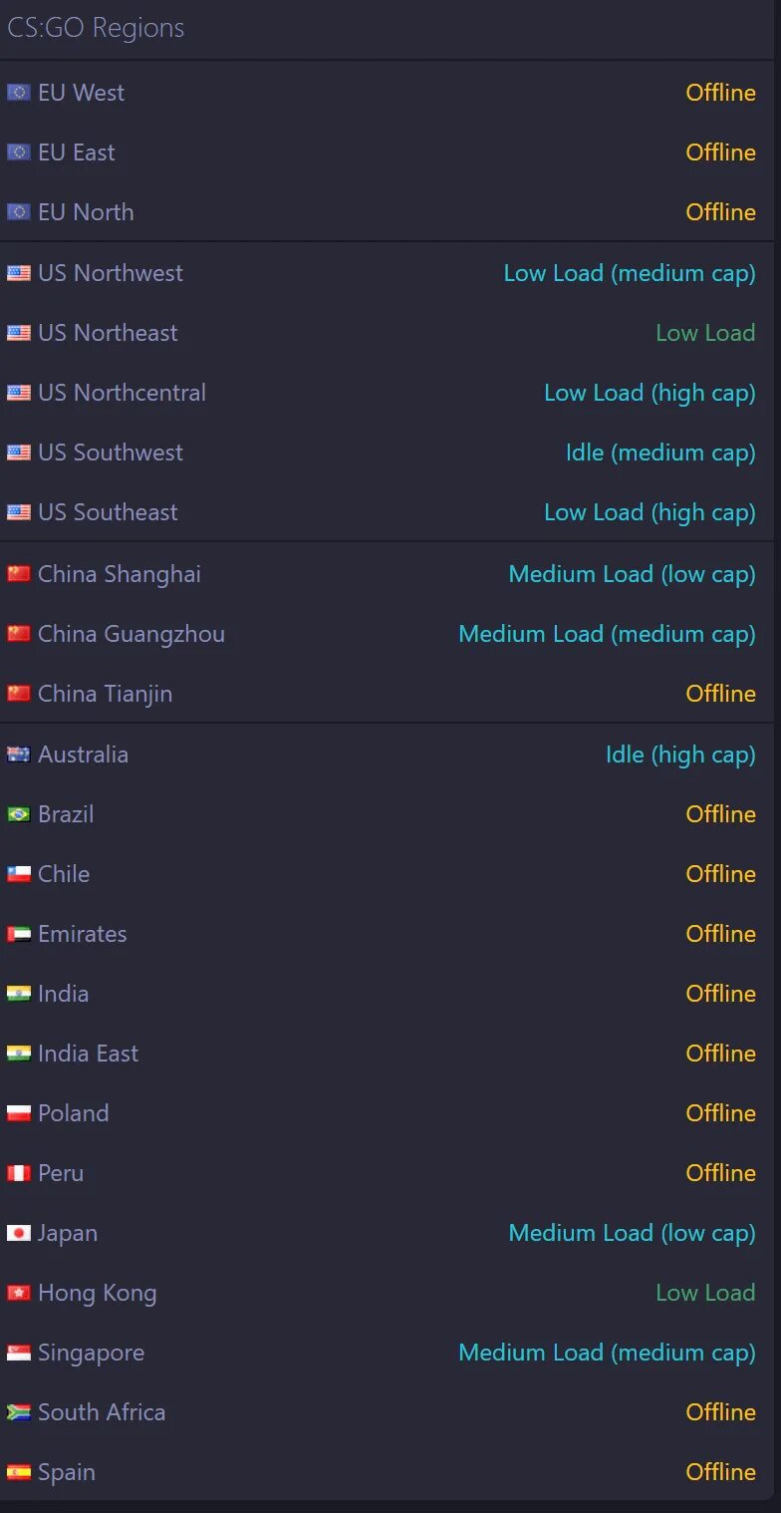The width and height of the screenshot is (781, 1513).
Task: Click the Brazil flag icon
Action: pos(18,814)
